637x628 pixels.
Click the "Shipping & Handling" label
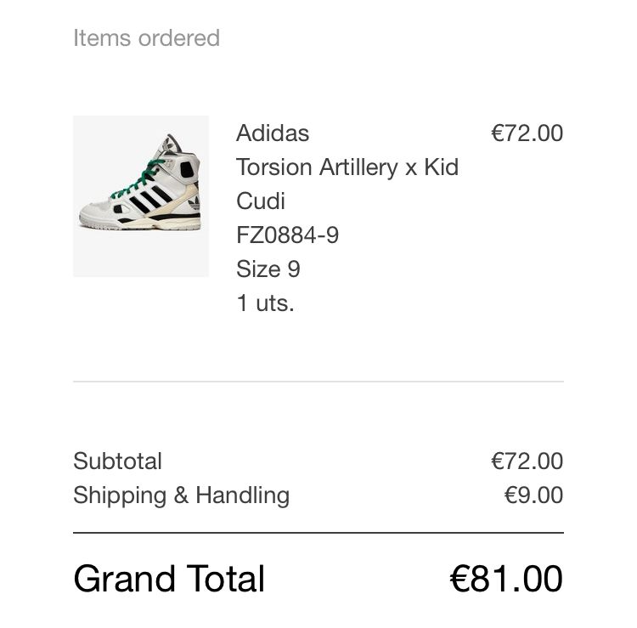click(181, 495)
